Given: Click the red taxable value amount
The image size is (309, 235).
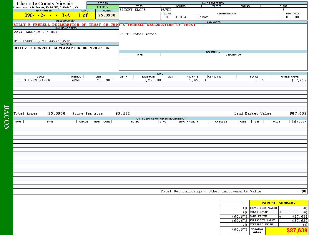Looking at the screenshot, I should pyautogui.click(x=297, y=231).
